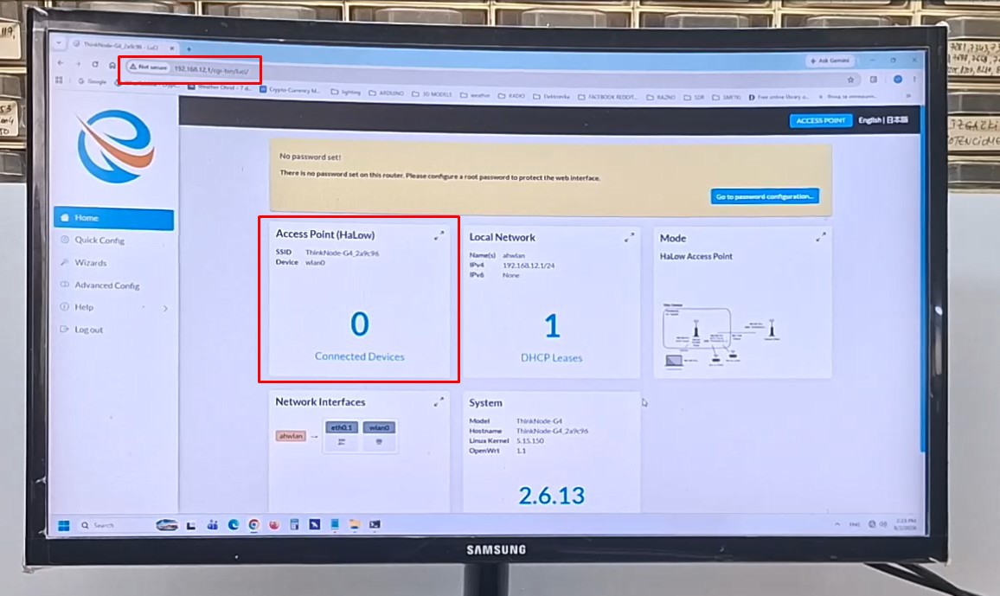
Task: Click the HaLow mode diagram thumbnail
Action: coord(721,333)
